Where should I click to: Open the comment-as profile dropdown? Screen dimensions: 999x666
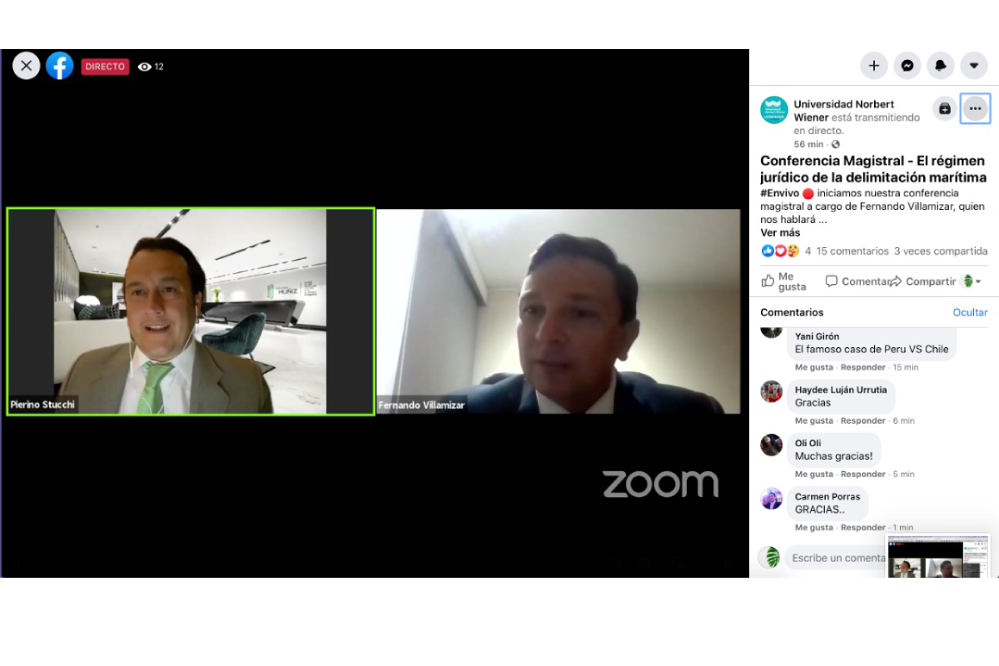(x=972, y=281)
